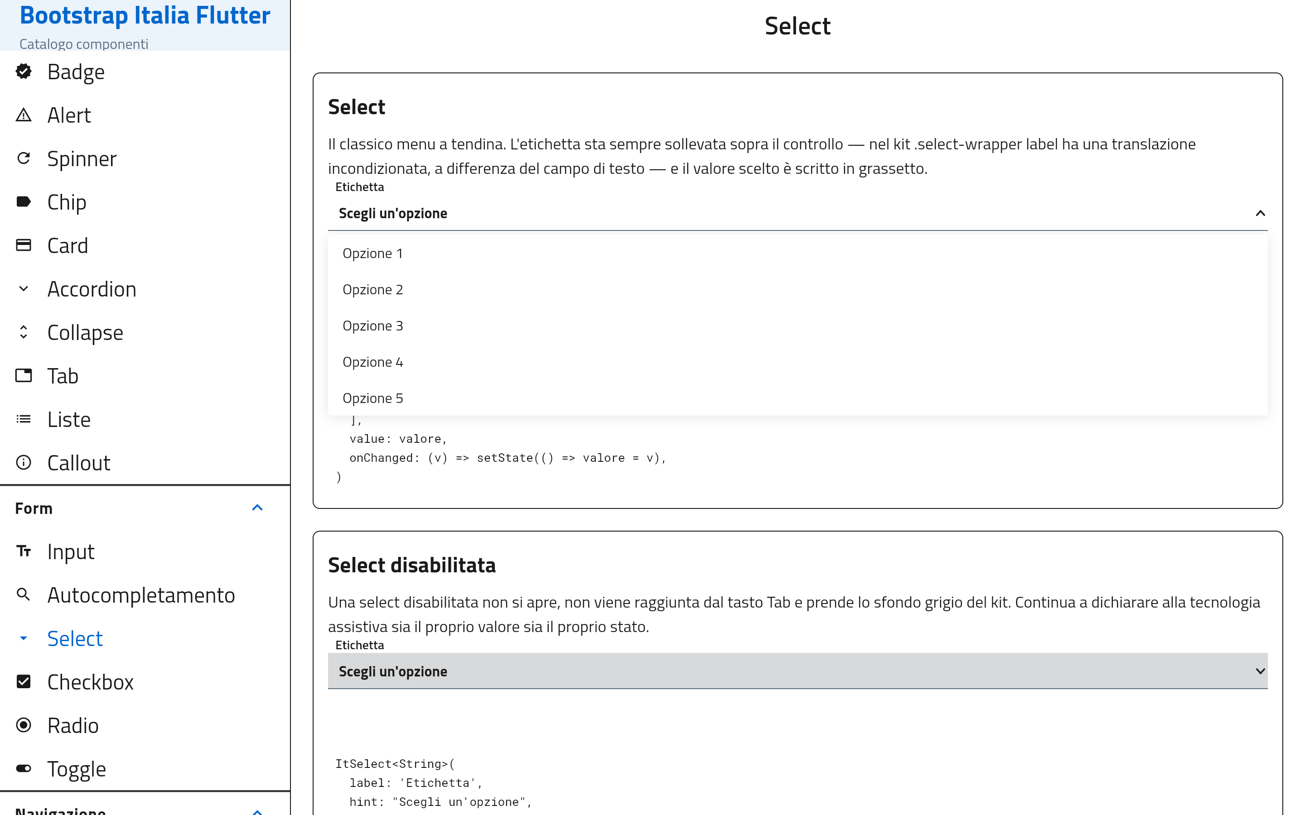Click the disabled Scegli un'opzione select

click(x=797, y=671)
